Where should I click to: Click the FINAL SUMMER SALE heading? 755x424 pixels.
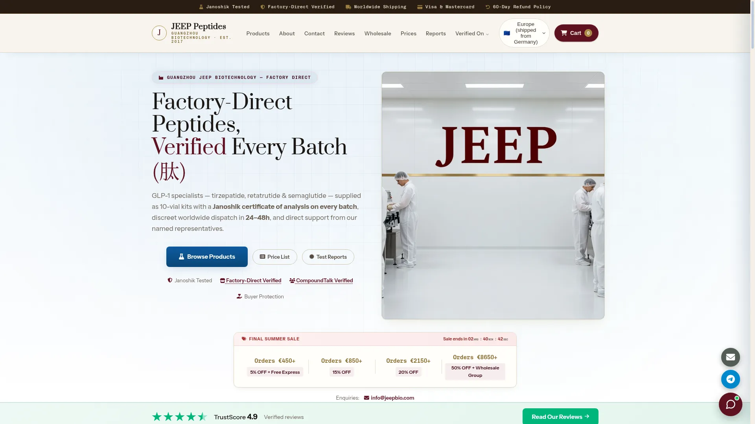point(274,339)
